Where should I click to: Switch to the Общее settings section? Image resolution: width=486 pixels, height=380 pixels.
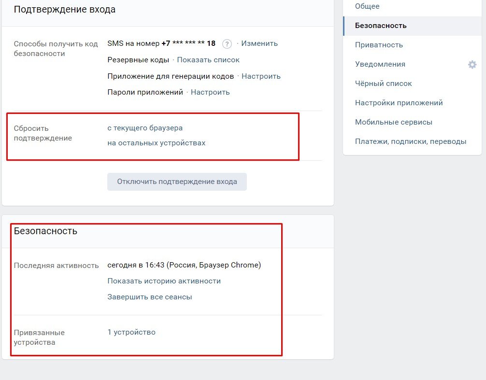pyautogui.click(x=367, y=6)
